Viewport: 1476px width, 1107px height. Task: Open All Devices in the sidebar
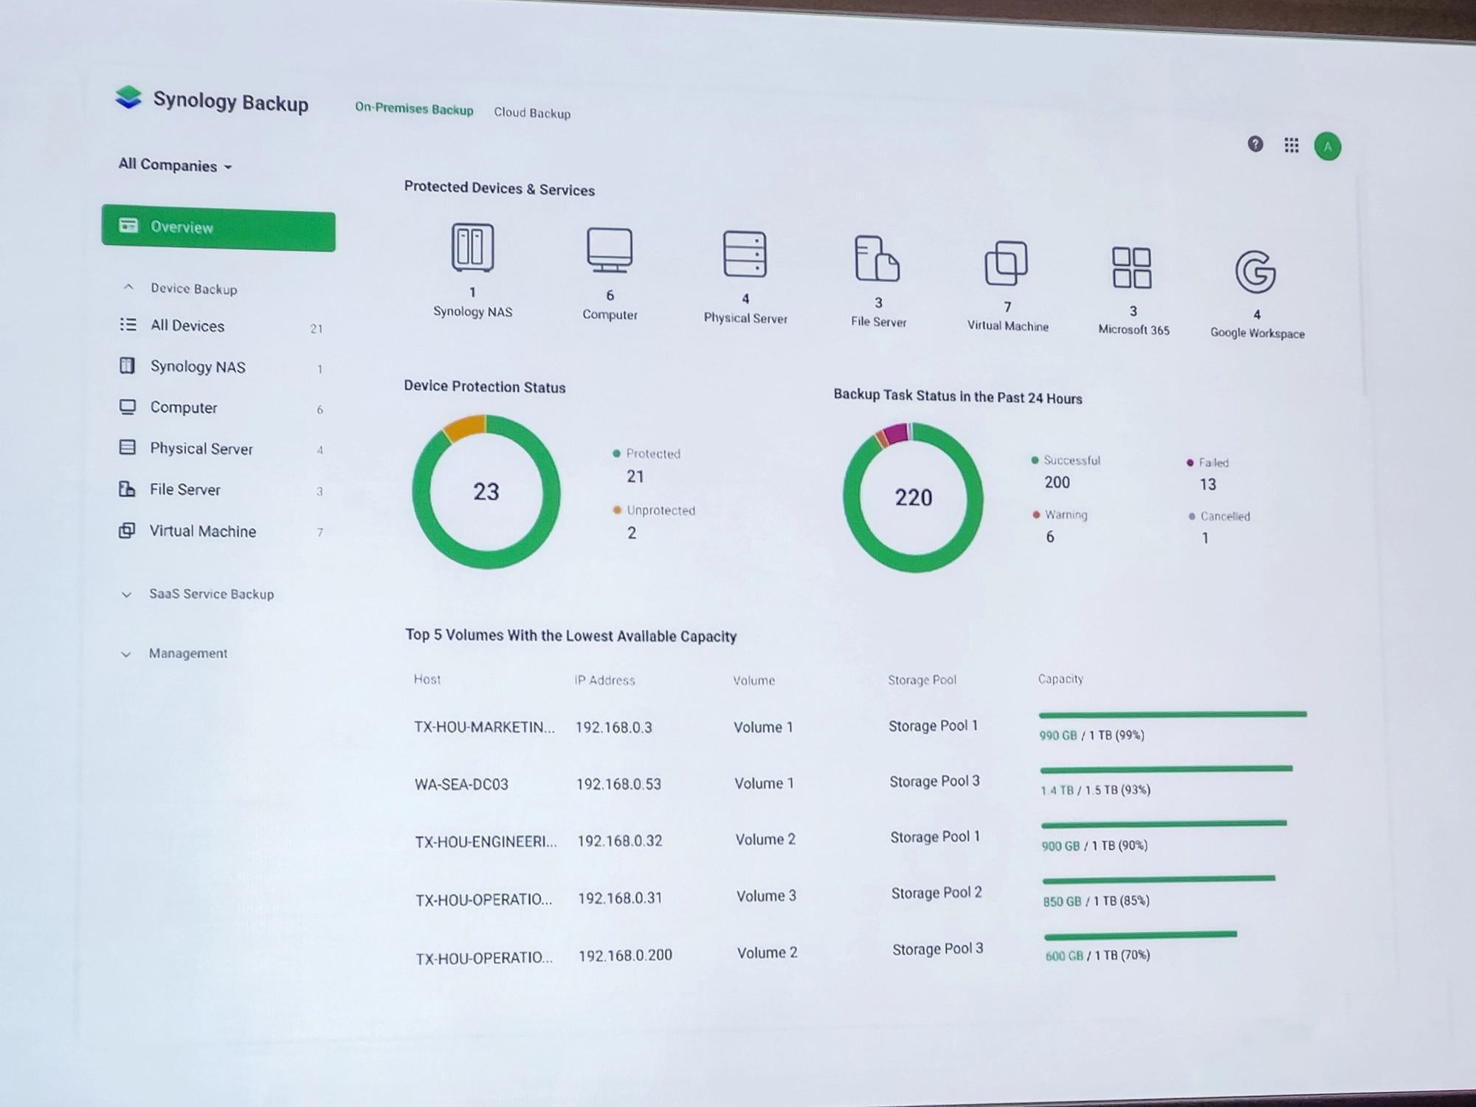pos(221,325)
